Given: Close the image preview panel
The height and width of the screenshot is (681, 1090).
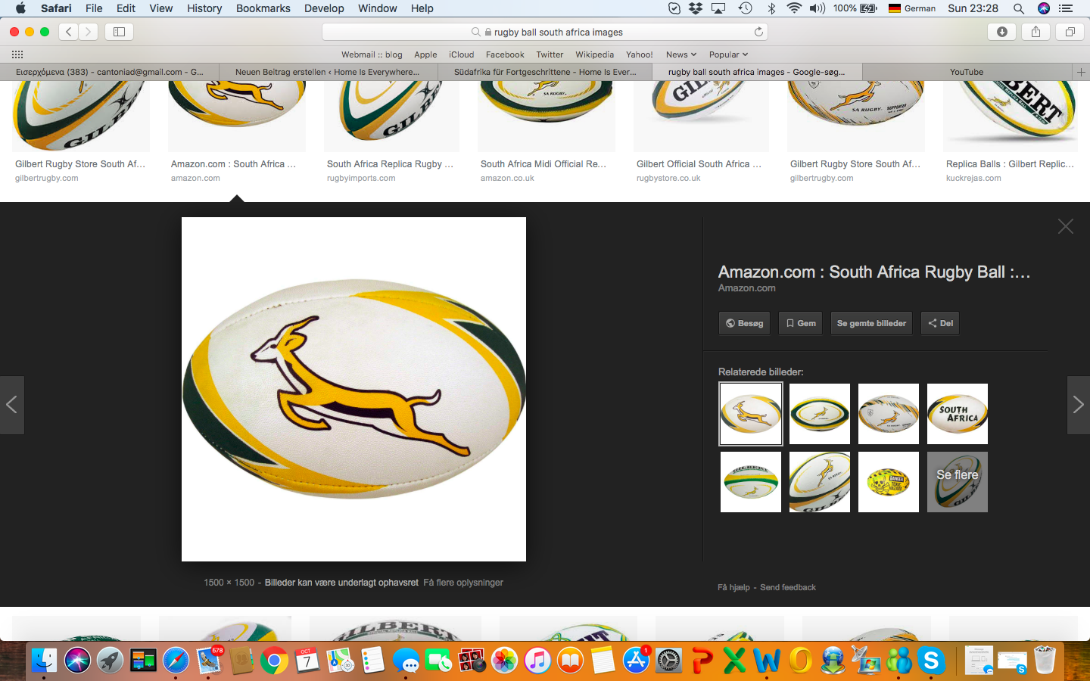Looking at the screenshot, I should (x=1066, y=226).
